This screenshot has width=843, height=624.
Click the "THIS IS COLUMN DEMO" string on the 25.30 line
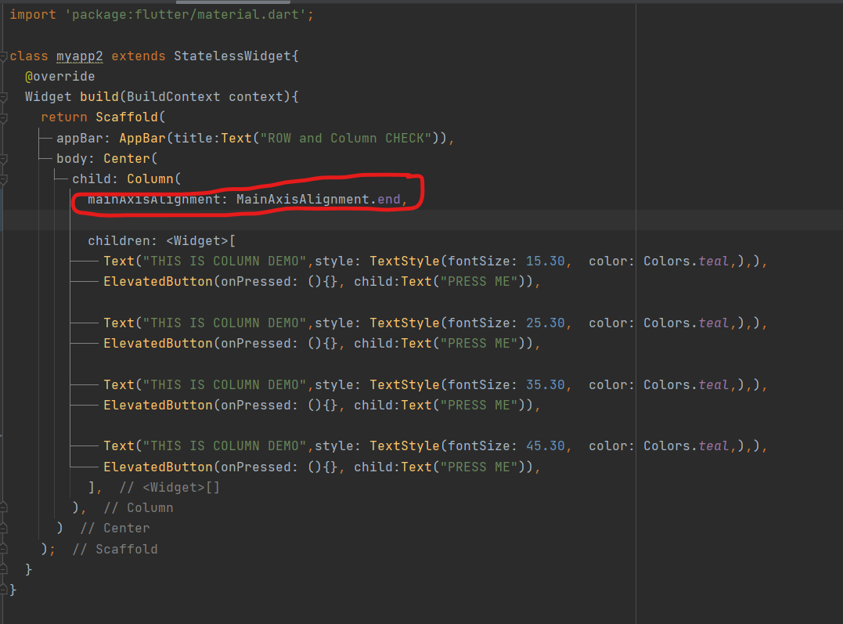(224, 323)
